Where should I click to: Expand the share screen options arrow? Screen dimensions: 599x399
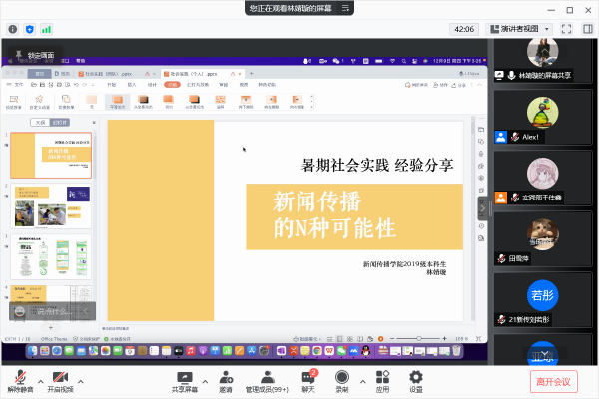[204, 380]
